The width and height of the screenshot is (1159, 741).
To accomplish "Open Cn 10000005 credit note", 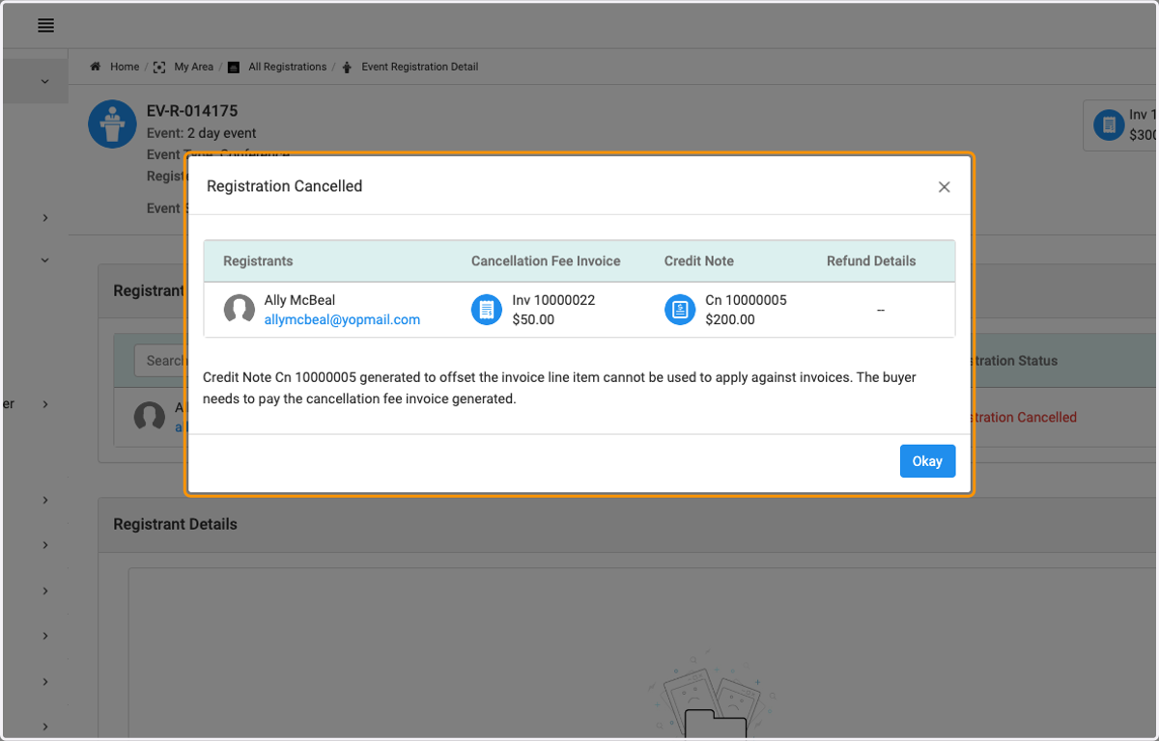I will coord(746,300).
